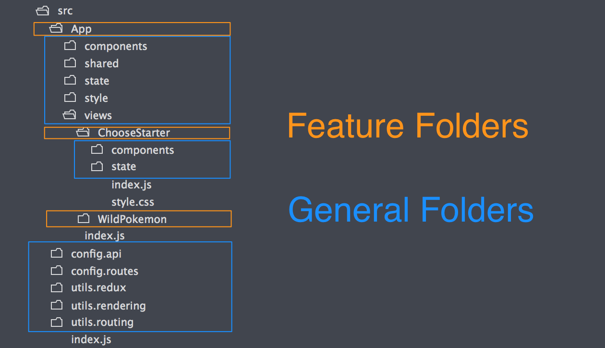Select the style folder icon
This screenshot has height=348, width=605.
(x=70, y=98)
